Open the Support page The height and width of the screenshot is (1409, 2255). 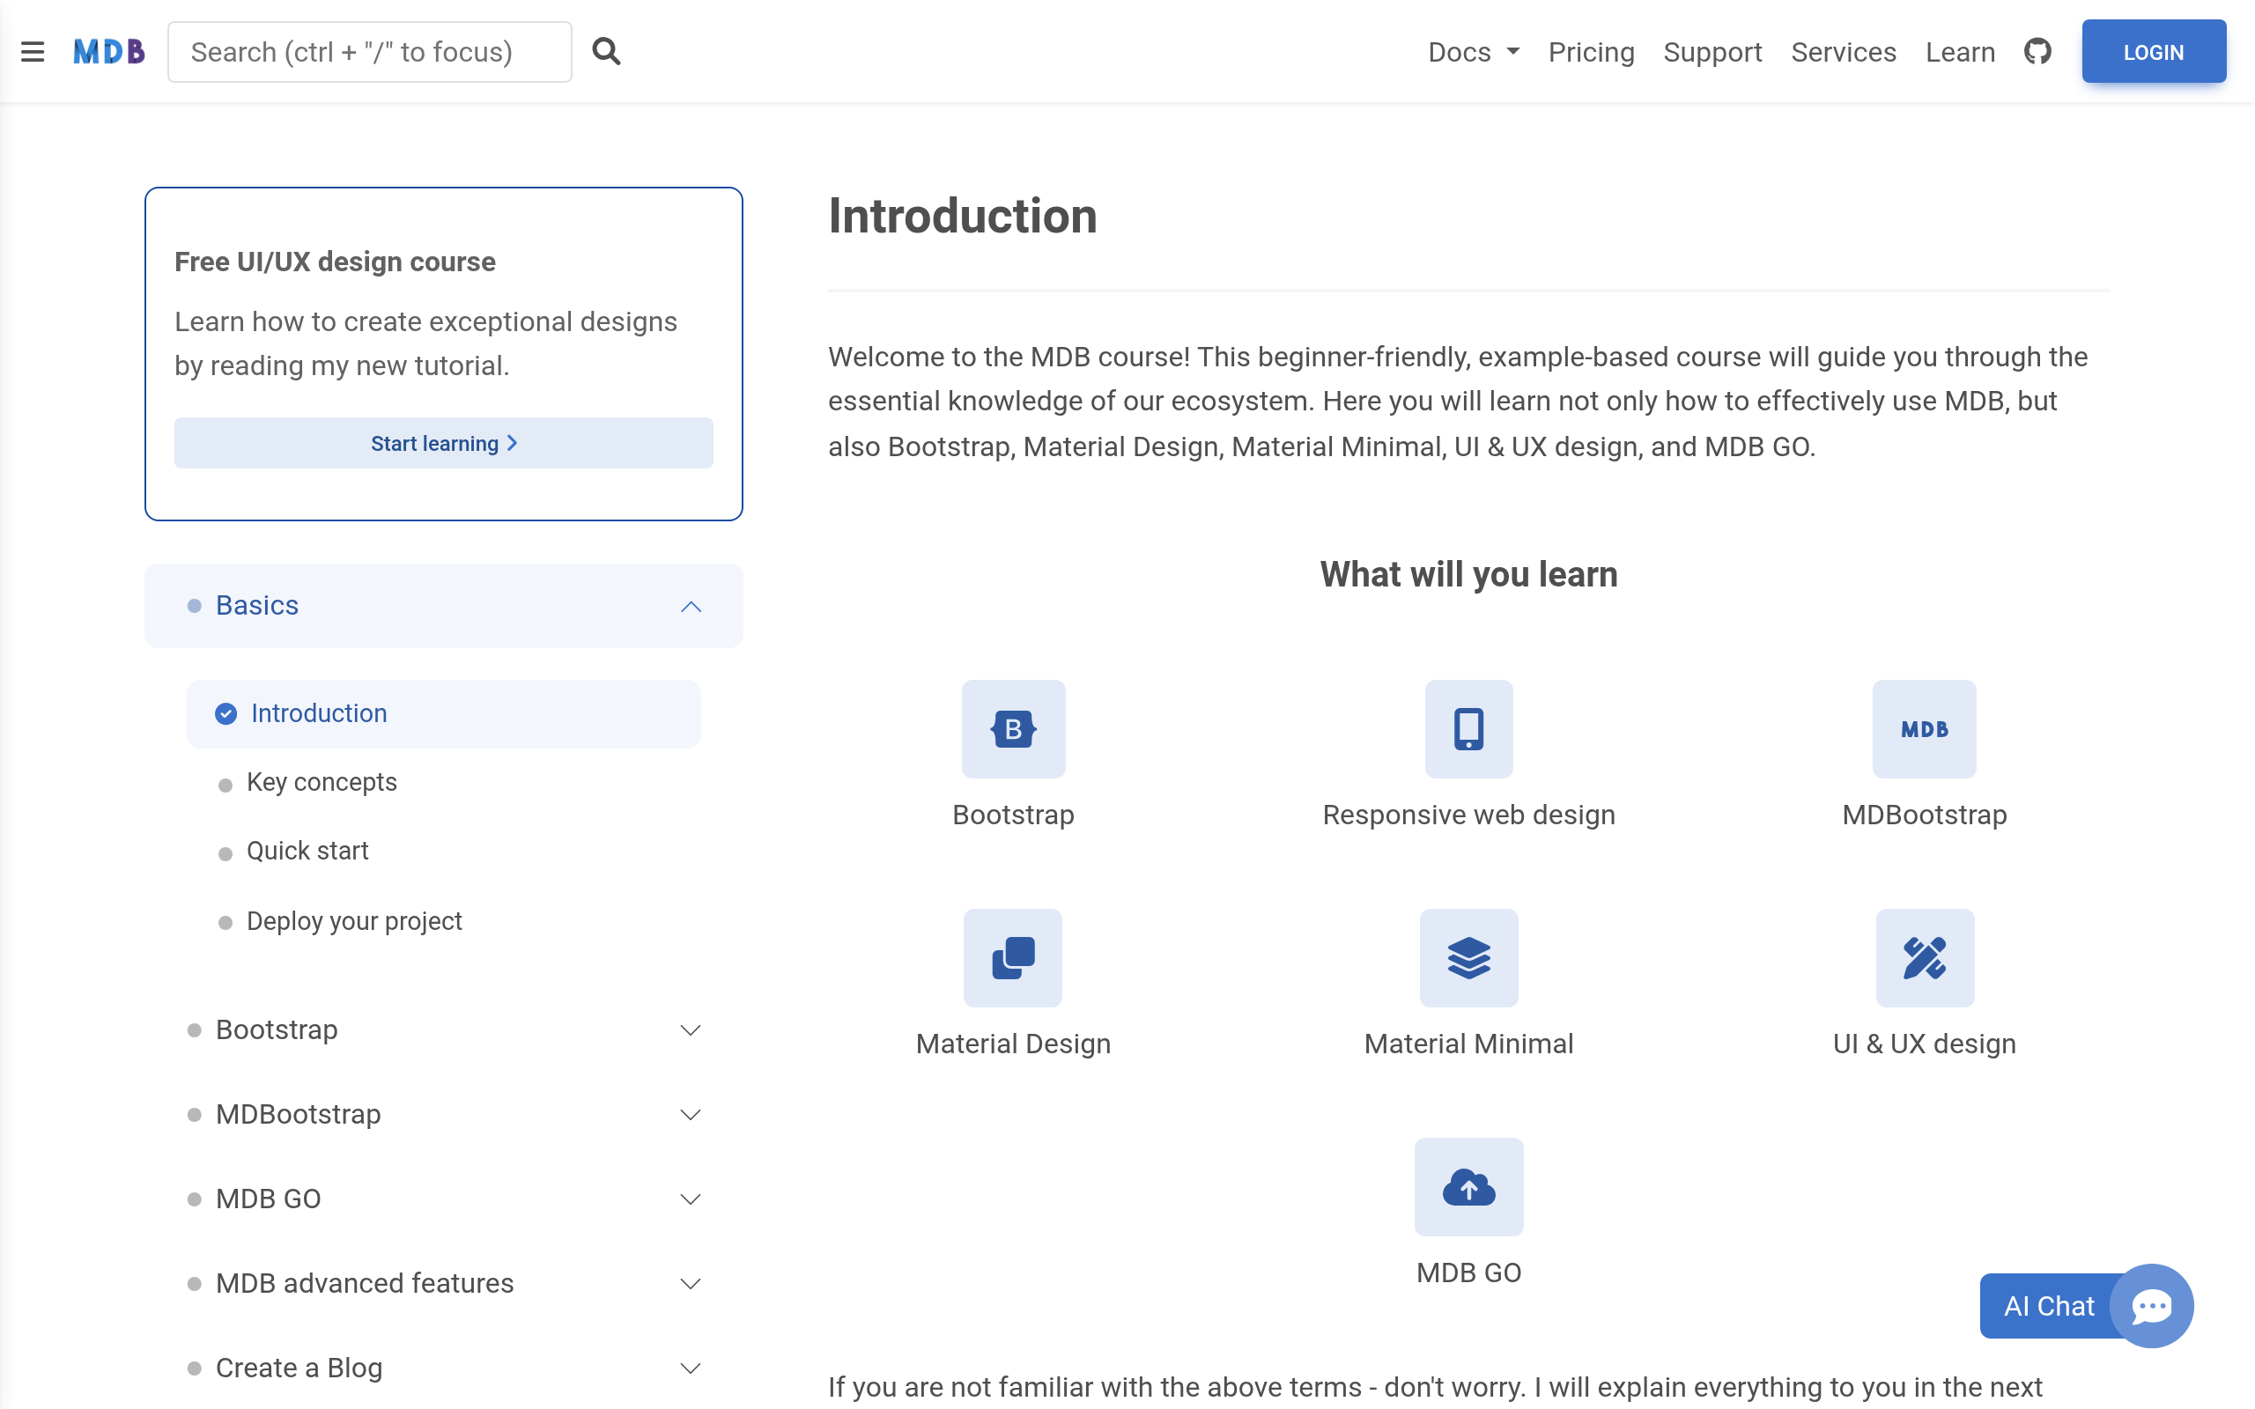pos(1712,52)
